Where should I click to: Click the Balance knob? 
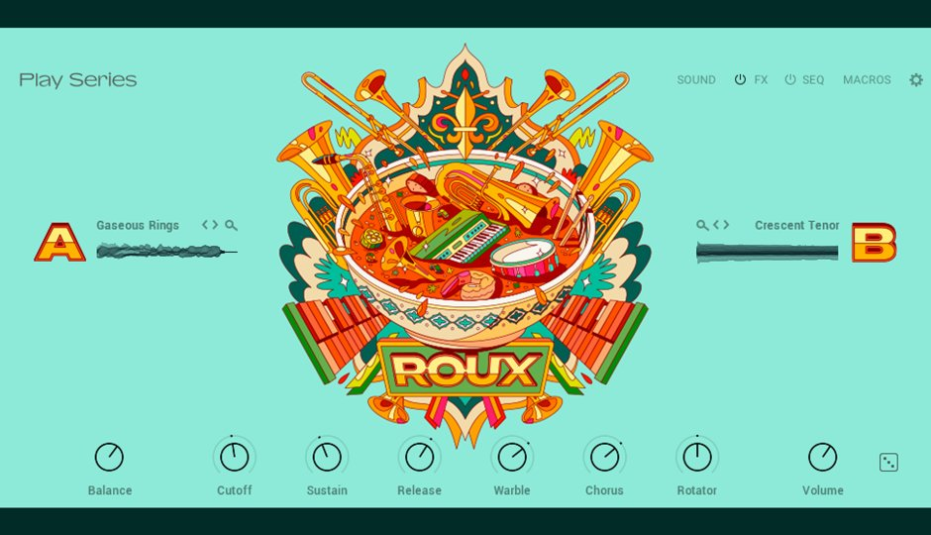point(109,457)
